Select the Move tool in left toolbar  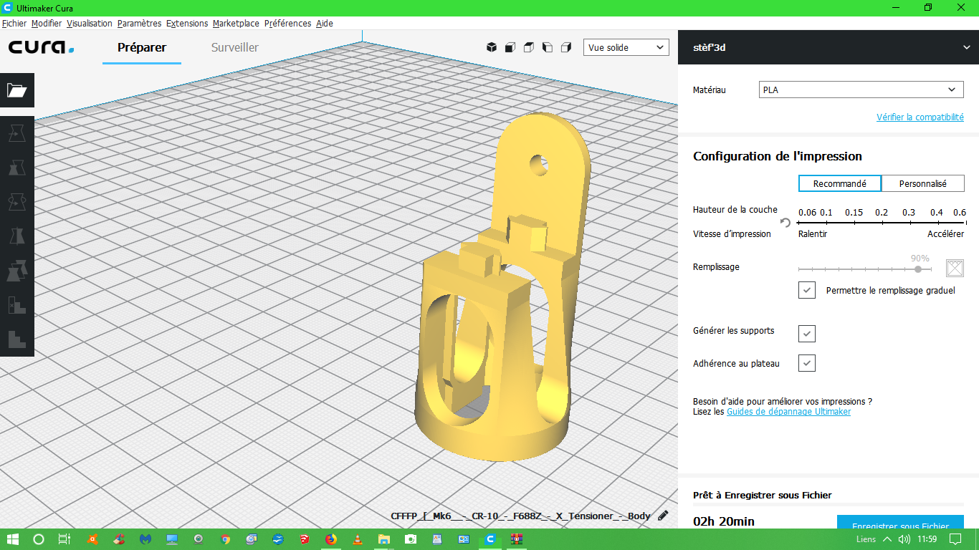17,133
